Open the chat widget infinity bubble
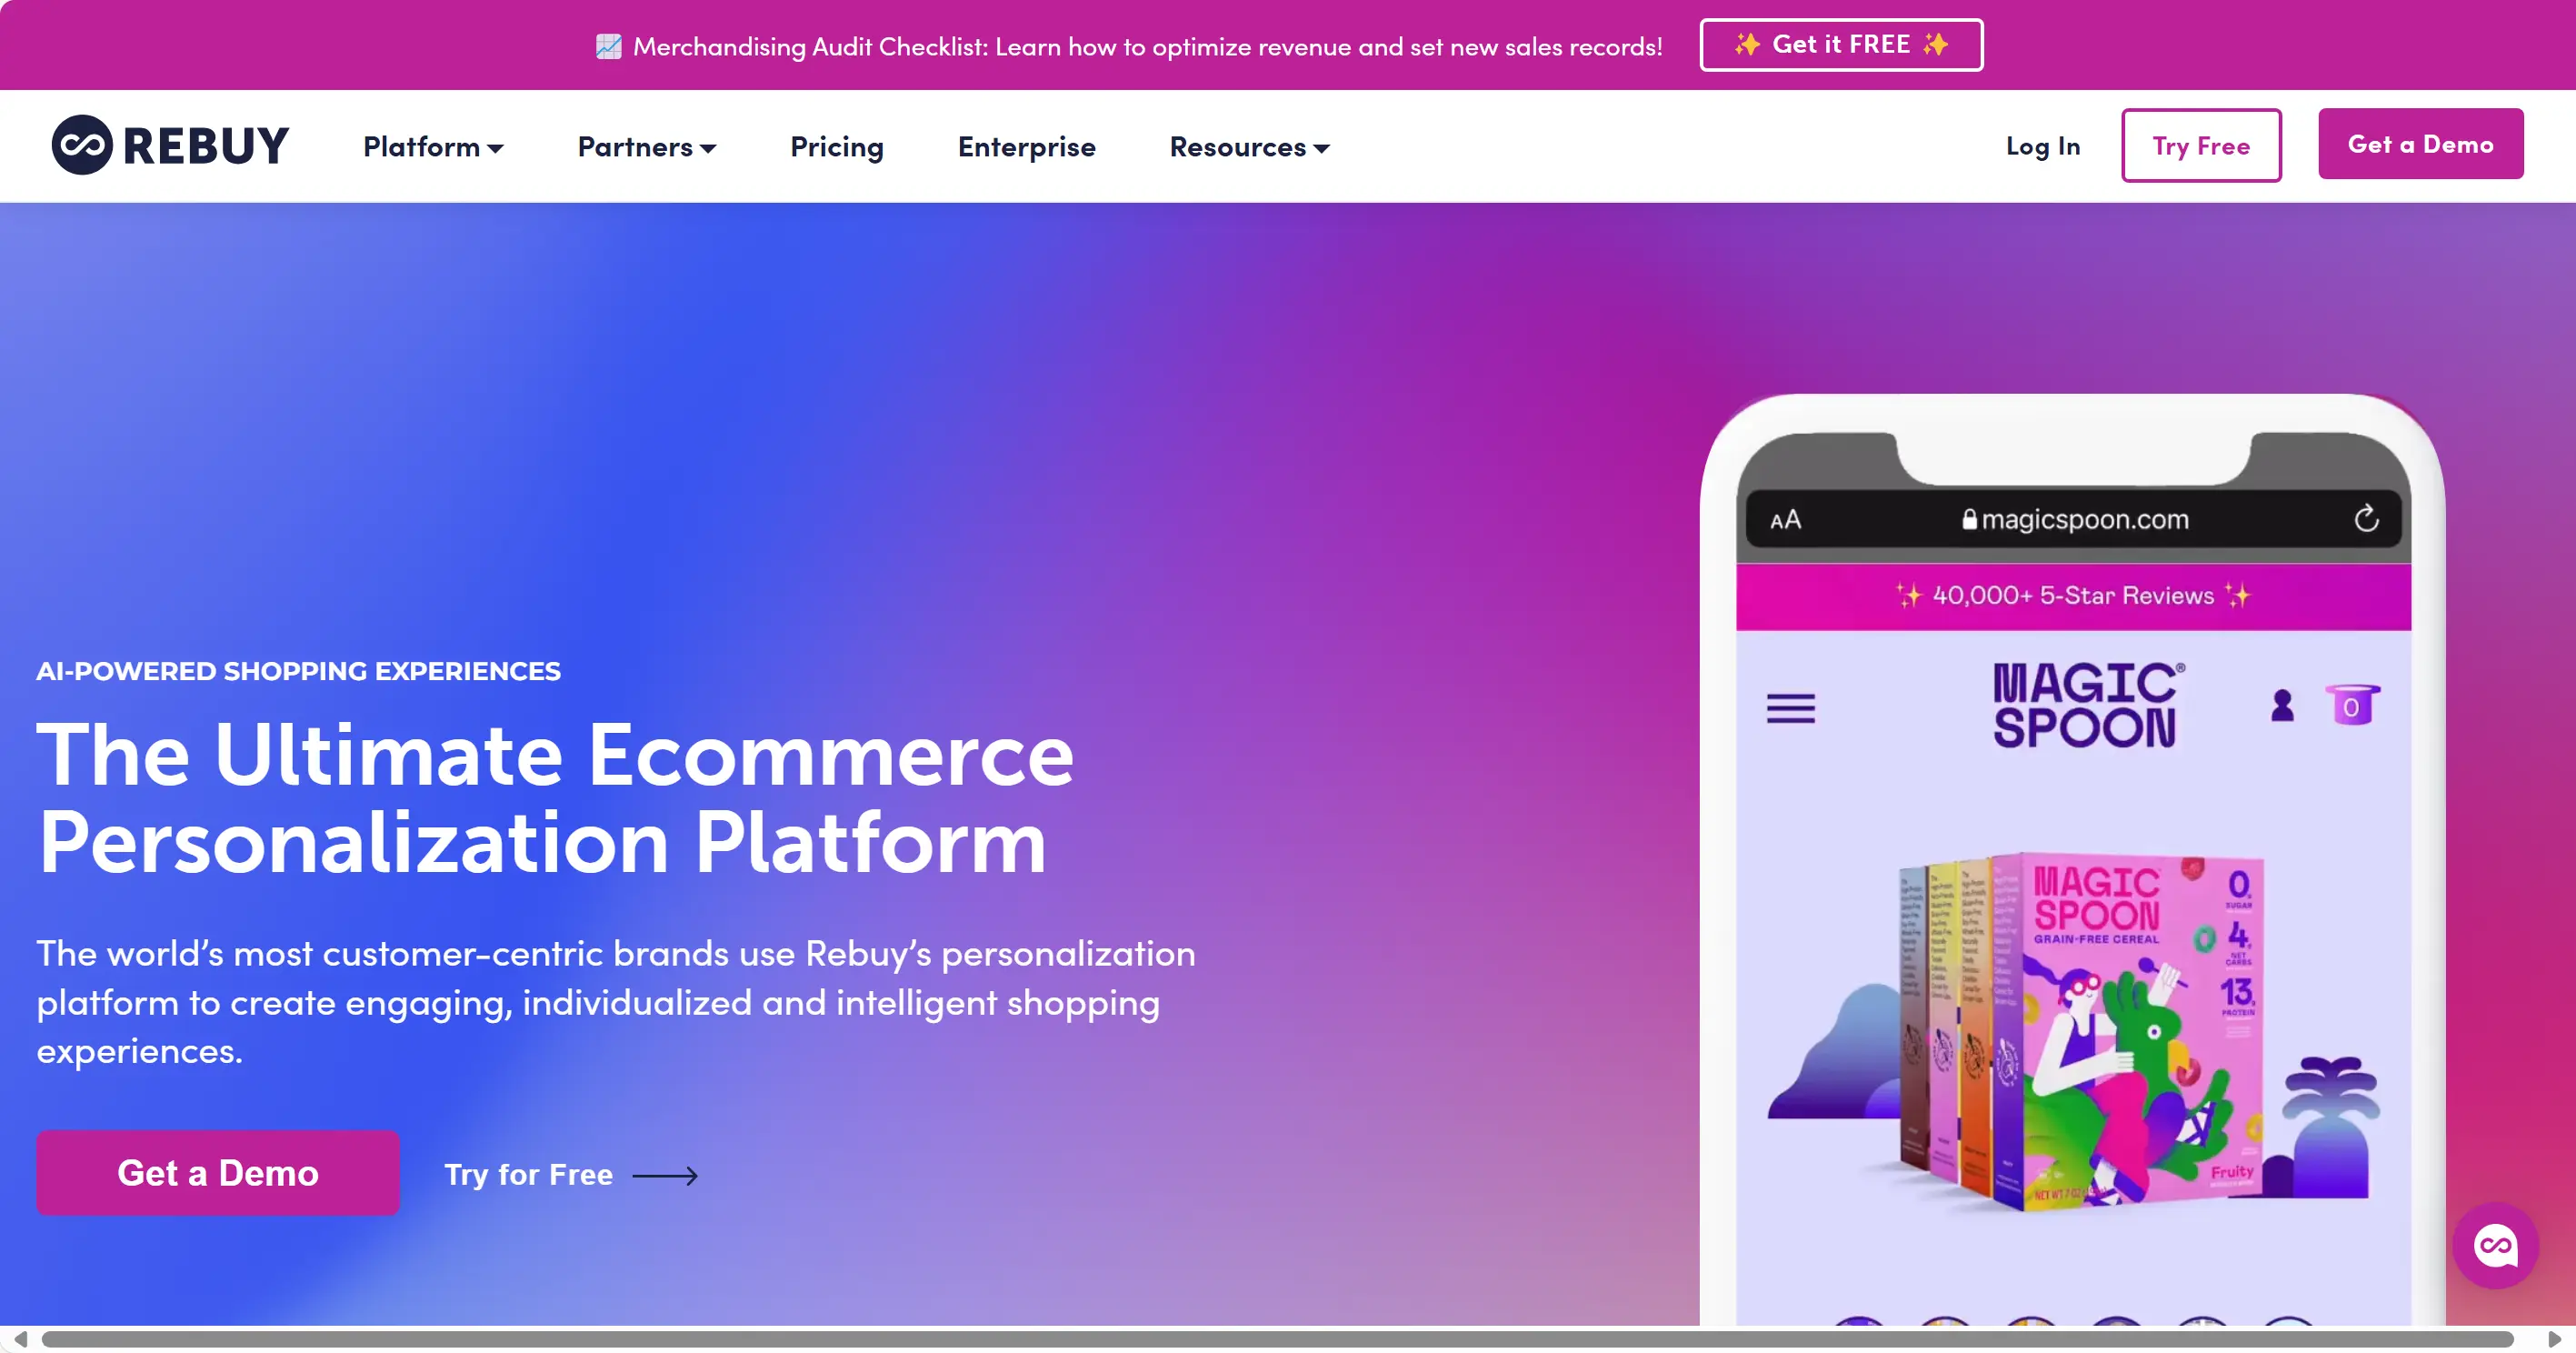Image resolution: width=2576 pixels, height=1353 pixels. (2495, 1245)
